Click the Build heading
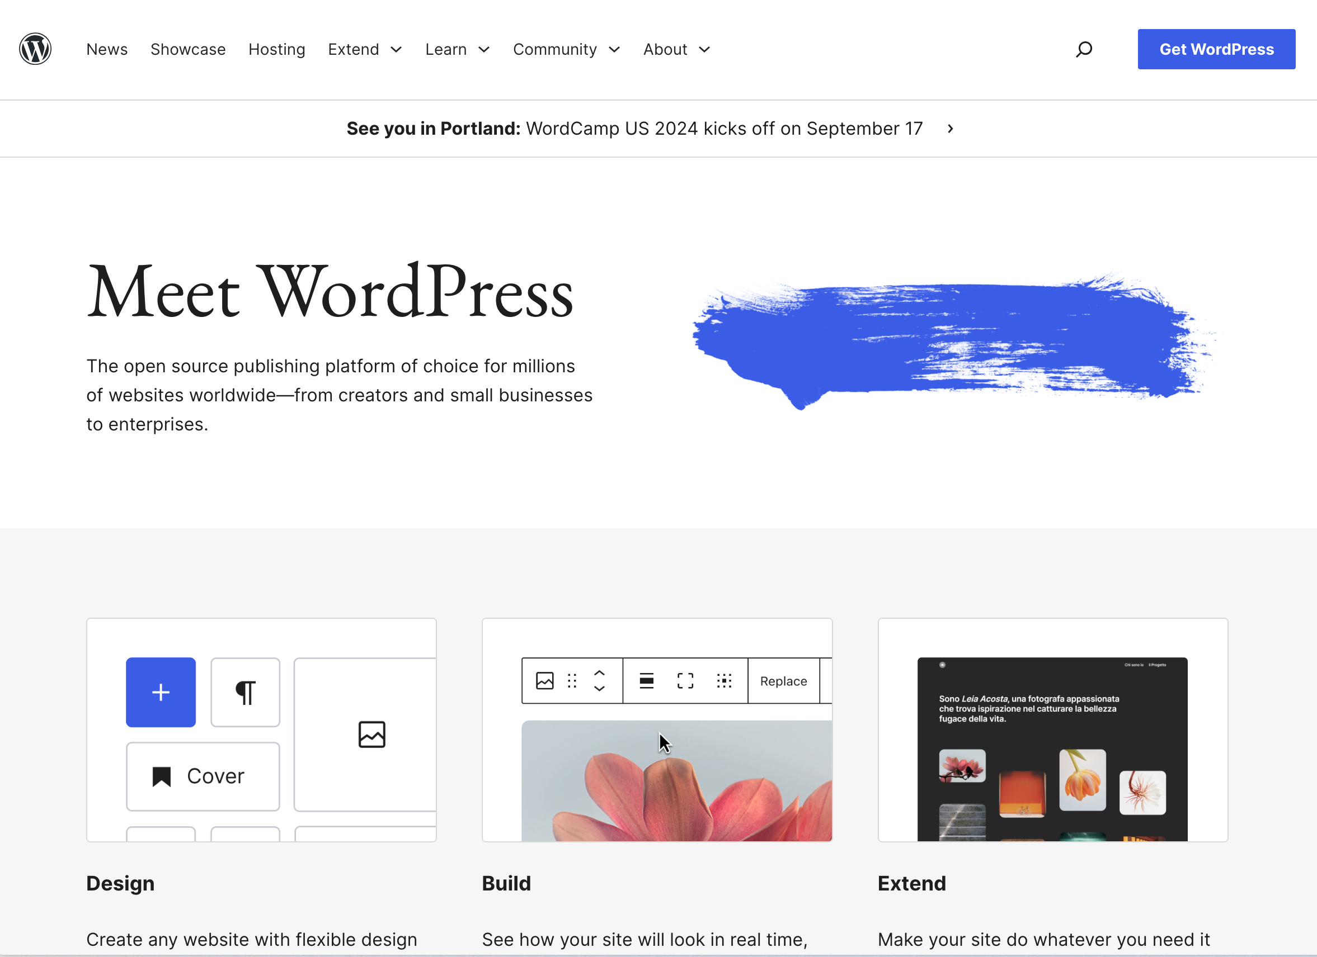1317x957 pixels. point(506,883)
